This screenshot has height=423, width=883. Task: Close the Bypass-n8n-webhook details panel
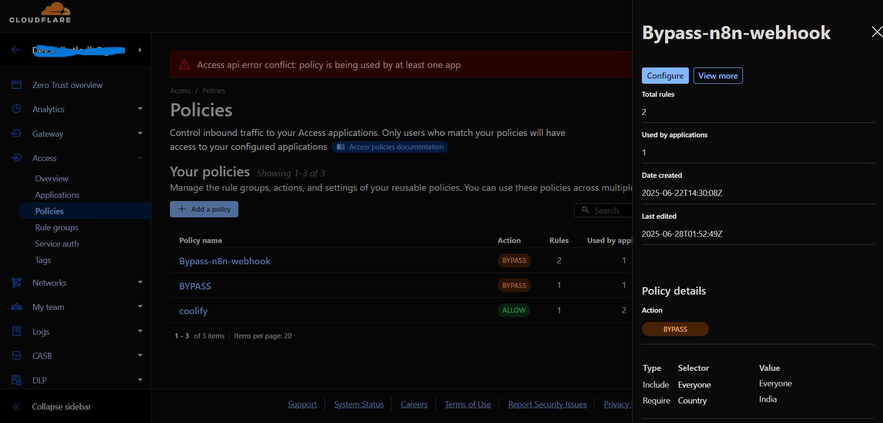tap(877, 32)
